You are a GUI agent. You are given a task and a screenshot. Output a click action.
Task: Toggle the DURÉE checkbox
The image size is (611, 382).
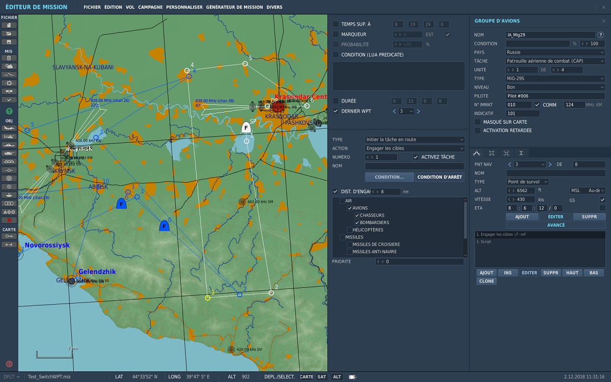coord(336,101)
